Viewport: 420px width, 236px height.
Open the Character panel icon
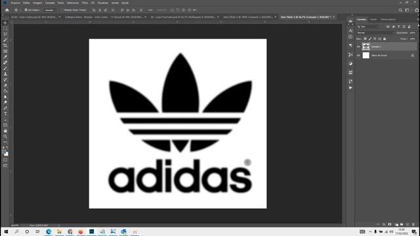350,31
